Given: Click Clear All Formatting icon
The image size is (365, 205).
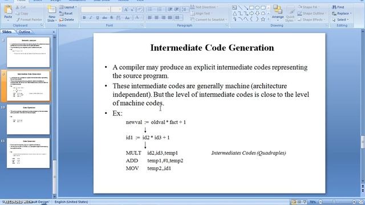Looking at the screenshot, I should (140, 10).
